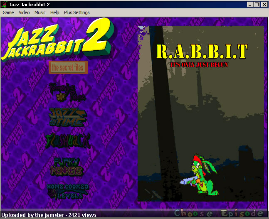Open the Music menu
Image resolution: width=269 pixels, height=219 pixels.
40,12
